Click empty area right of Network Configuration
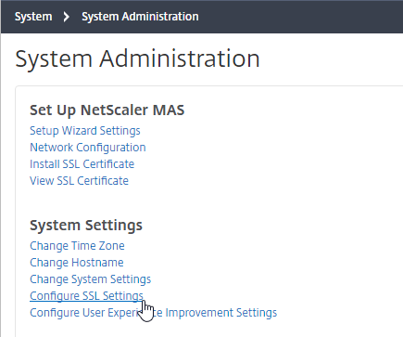 click(x=271, y=148)
